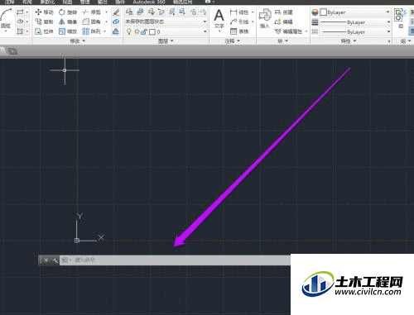
Task: Switch to the Output (输出) ribbon tab
Action: click(103, 2)
